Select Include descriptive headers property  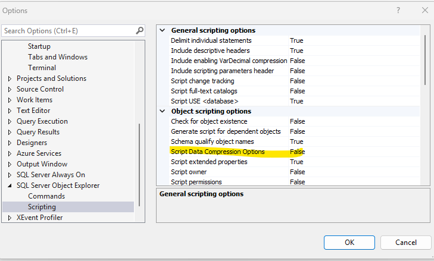tap(210, 51)
